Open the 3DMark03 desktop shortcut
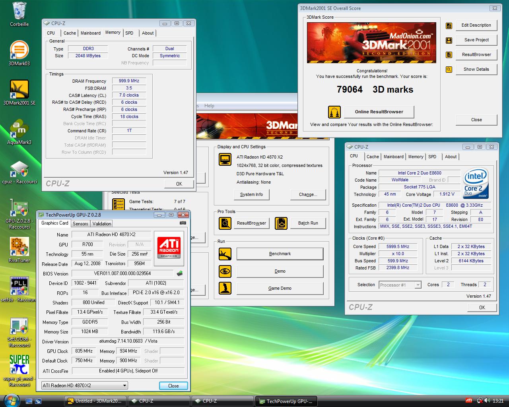This screenshot has height=407, width=509. point(19,53)
